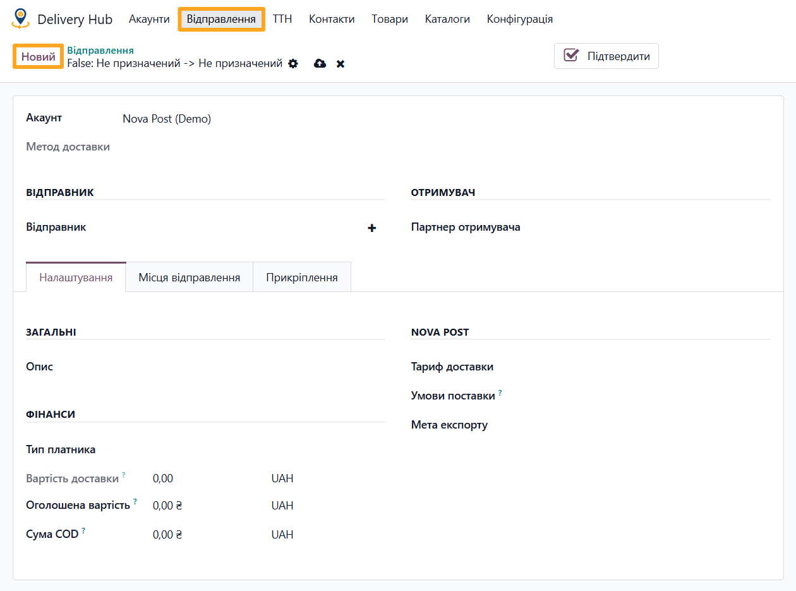Click UAH currency beside Оголошена вартість
This screenshot has width=796, height=591.
point(282,506)
